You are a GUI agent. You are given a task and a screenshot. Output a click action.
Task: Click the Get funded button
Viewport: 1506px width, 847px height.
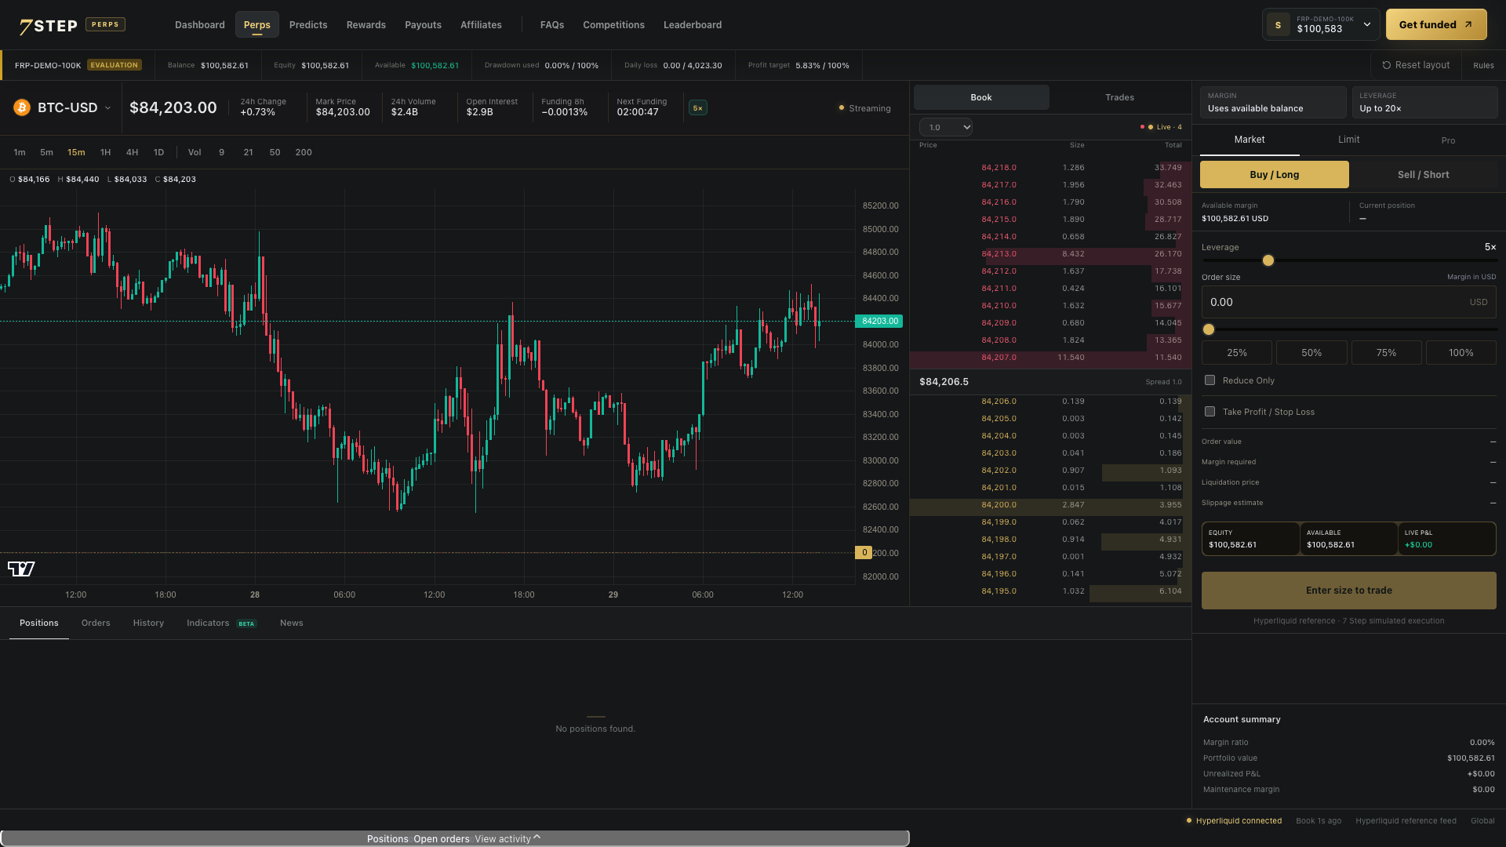pyautogui.click(x=1436, y=25)
